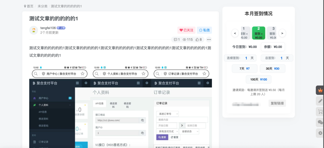Like the article with thumbs-up icon

[197, 40]
